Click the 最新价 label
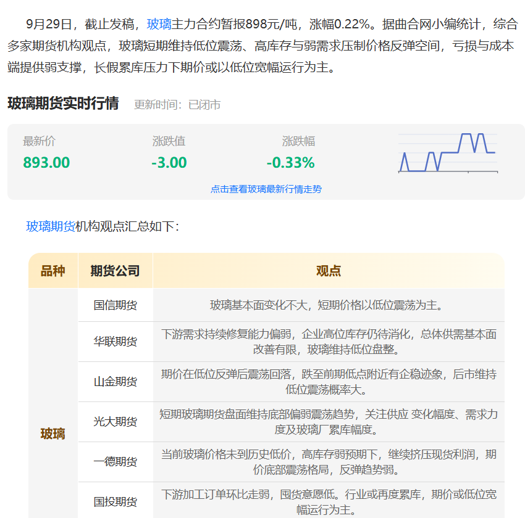525x518 pixels. pyautogui.click(x=39, y=141)
